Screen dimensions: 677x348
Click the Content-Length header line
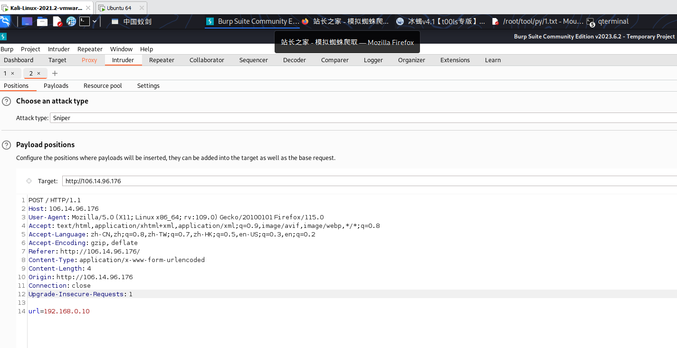(x=60, y=269)
